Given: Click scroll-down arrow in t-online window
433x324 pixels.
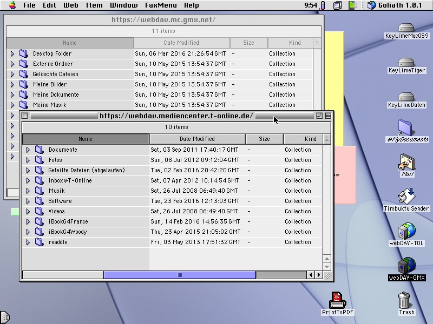Looking at the screenshot, I should point(327,266).
